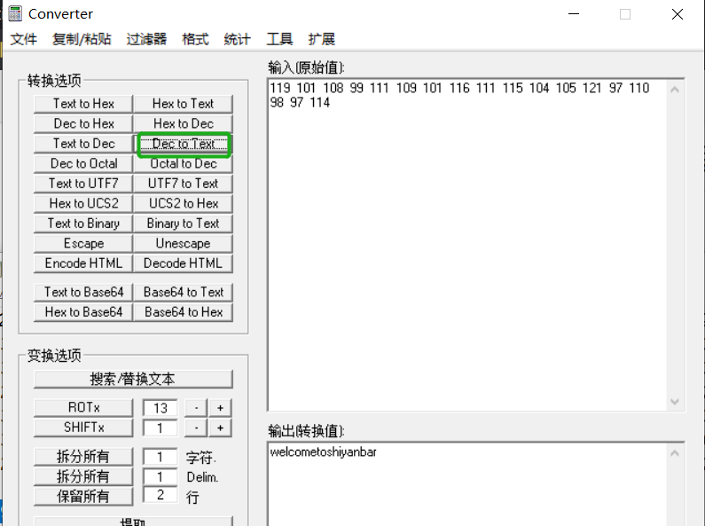Decrease ROTx value with minus button
This screenshot has width=705, height=526.
pyautogui.click(x=197, y=408)
